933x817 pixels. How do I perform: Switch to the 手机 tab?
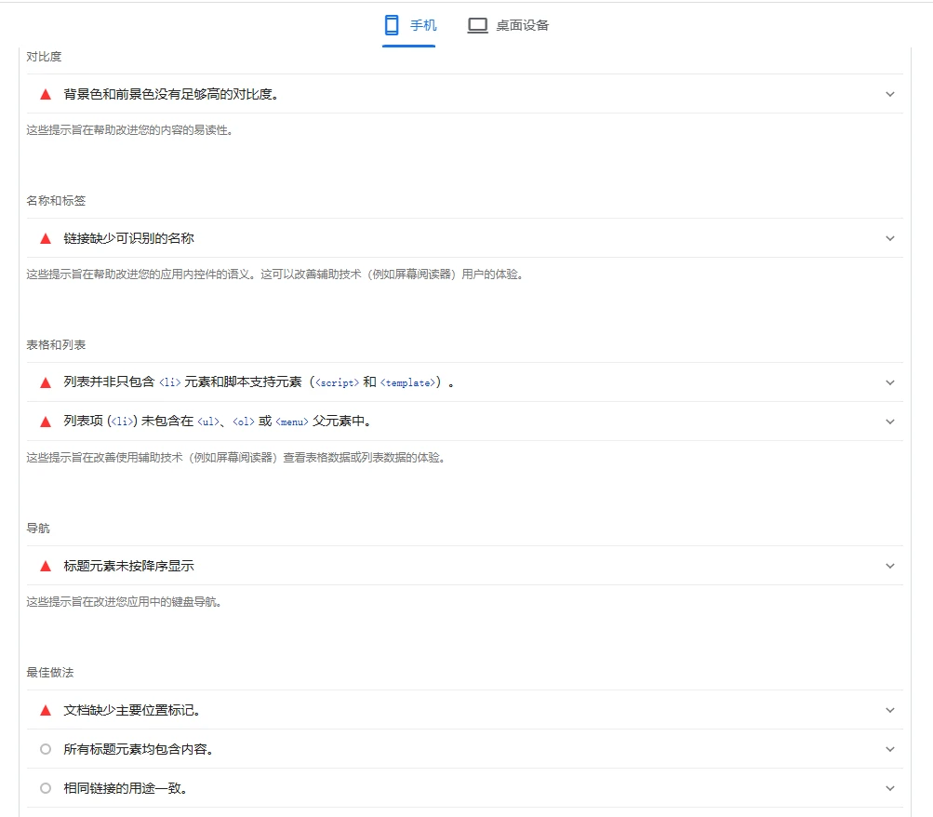click(409, 25)
